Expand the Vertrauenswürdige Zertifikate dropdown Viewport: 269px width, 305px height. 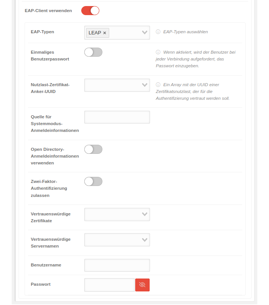(x=117, y=214)
